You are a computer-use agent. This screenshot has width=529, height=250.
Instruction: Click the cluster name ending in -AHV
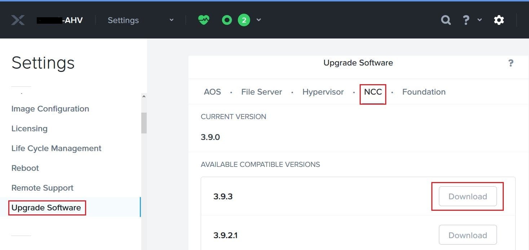point(60,20)
